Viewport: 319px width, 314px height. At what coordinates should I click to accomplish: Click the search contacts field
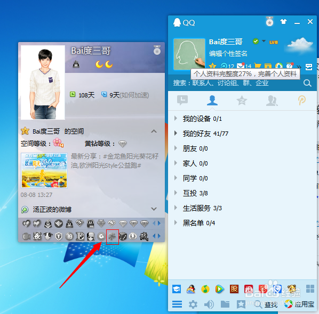tap(234, 83)
